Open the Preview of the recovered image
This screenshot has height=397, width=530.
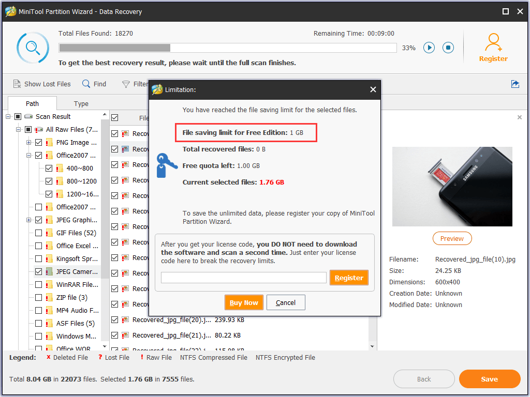452,238
